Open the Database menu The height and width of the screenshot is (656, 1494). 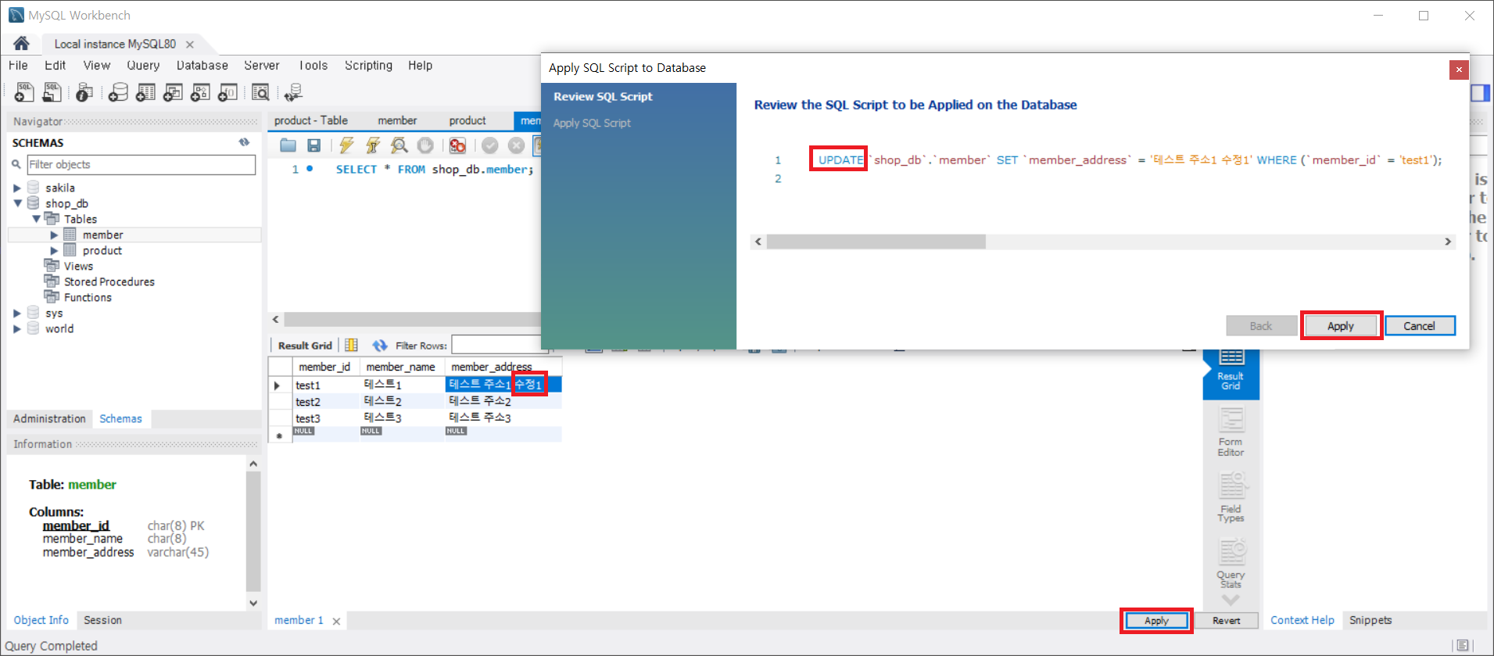pos(202,66)
